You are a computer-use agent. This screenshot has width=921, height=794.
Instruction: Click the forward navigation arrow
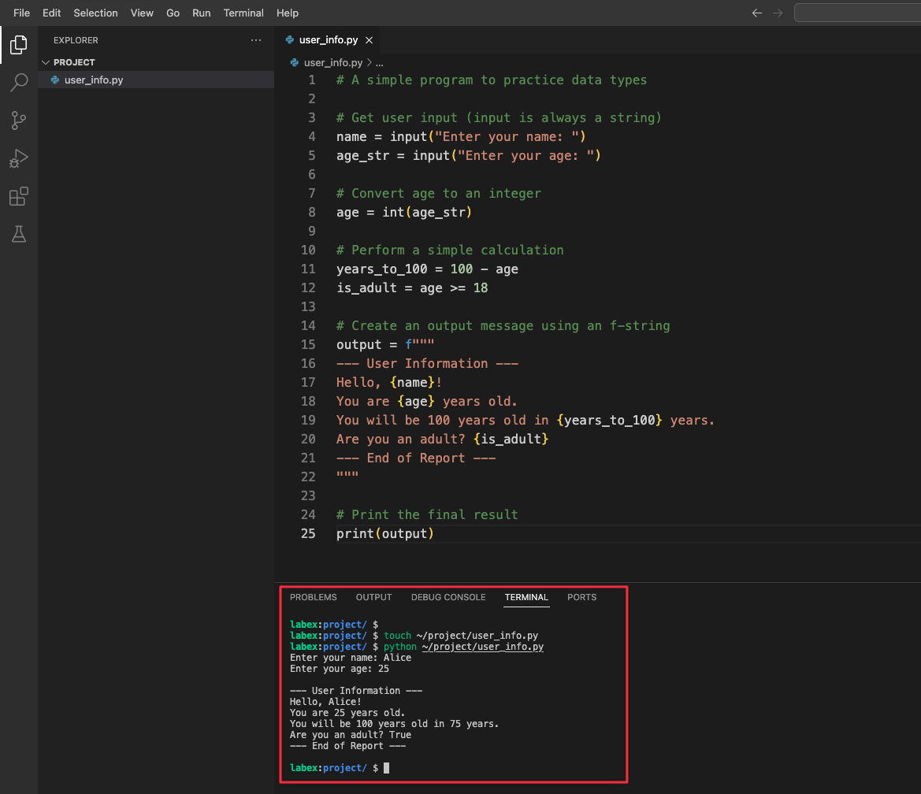778,13
